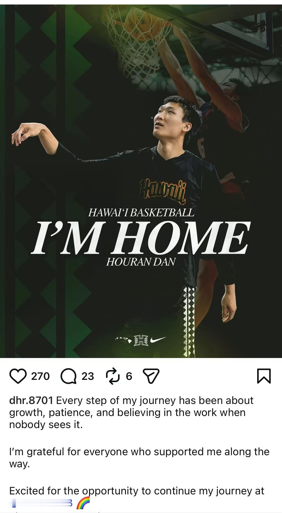Open the dhr.8701 profile username

tap(31, 400)
